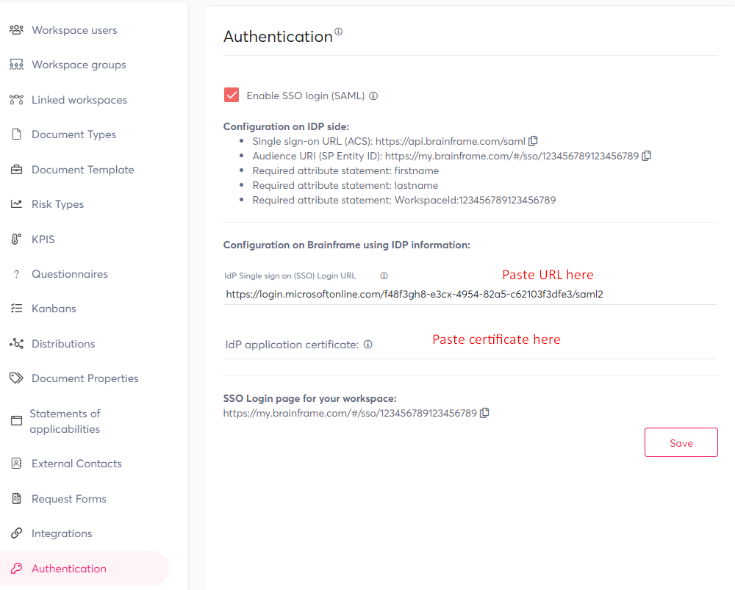Click the Workspace users icon
Screen dimensions: 735x590
point(16,30)
